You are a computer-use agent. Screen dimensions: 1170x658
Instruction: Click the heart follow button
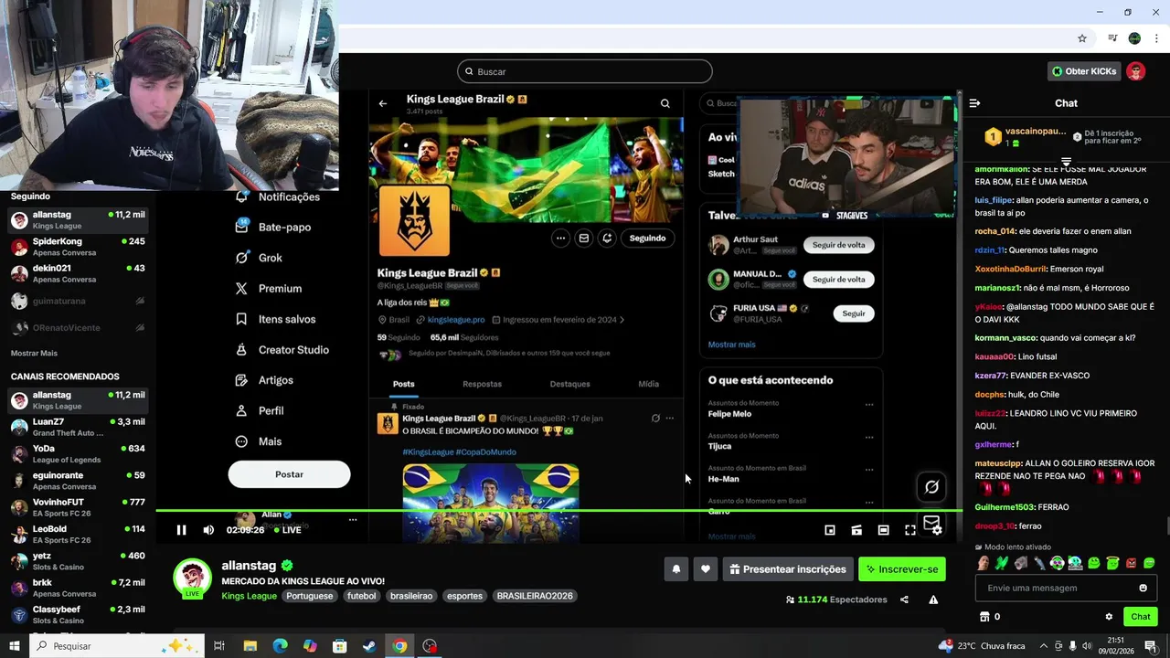coord(706,569)
